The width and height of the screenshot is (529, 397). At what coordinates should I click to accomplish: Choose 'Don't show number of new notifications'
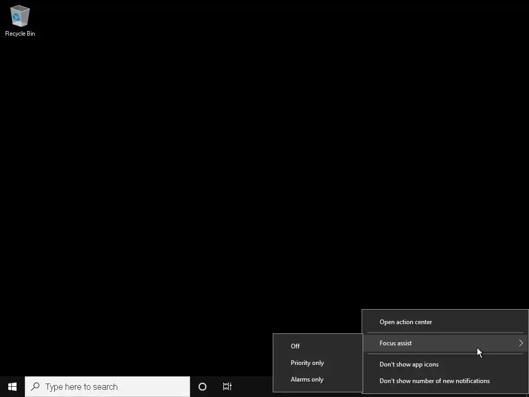[x=445, y=381]
